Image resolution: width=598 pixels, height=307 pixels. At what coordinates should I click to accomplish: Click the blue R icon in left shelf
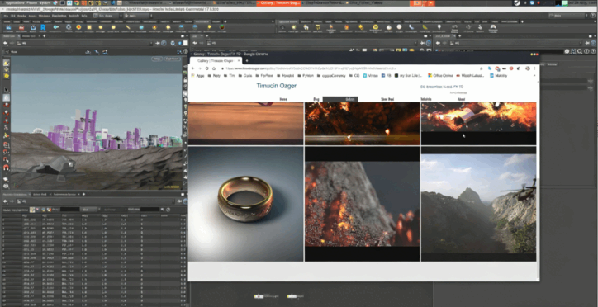pyautogui.click(x=43, y=27)
